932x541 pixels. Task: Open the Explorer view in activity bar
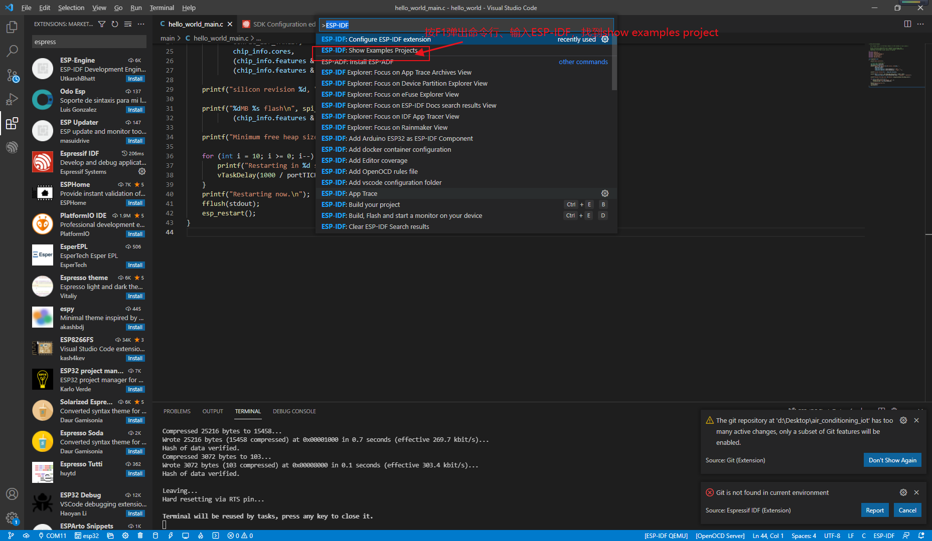tap(12, 27)
